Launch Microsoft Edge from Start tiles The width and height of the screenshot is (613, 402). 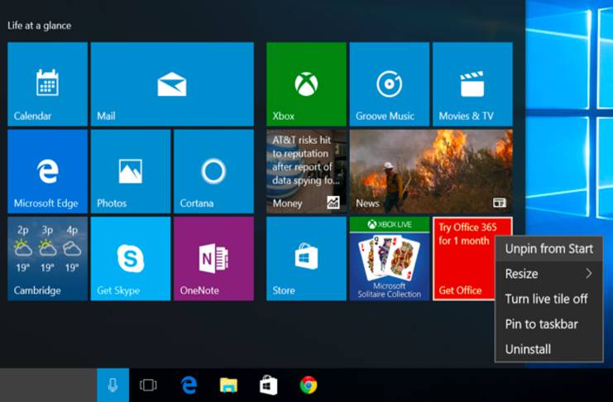coord(47,171)
